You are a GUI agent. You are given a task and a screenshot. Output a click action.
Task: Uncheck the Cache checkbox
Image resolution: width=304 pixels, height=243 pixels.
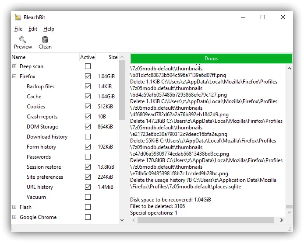[88, 96]
